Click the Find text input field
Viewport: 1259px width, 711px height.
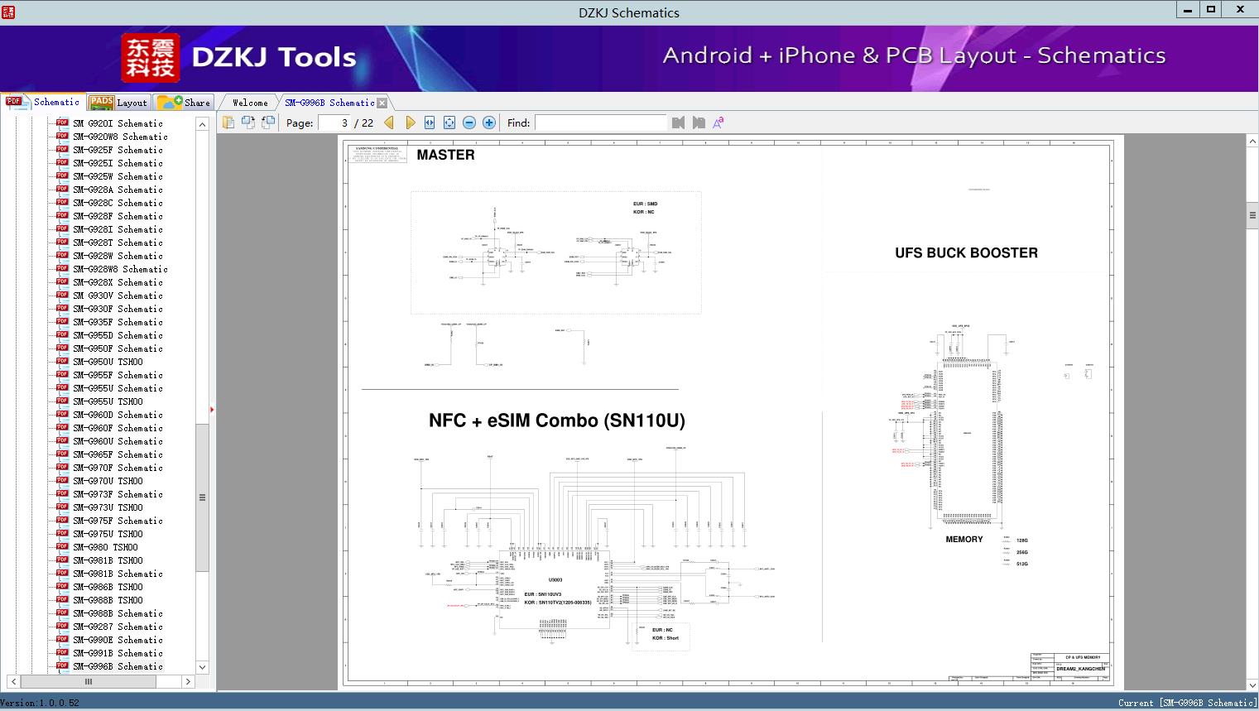click(600, 123)
